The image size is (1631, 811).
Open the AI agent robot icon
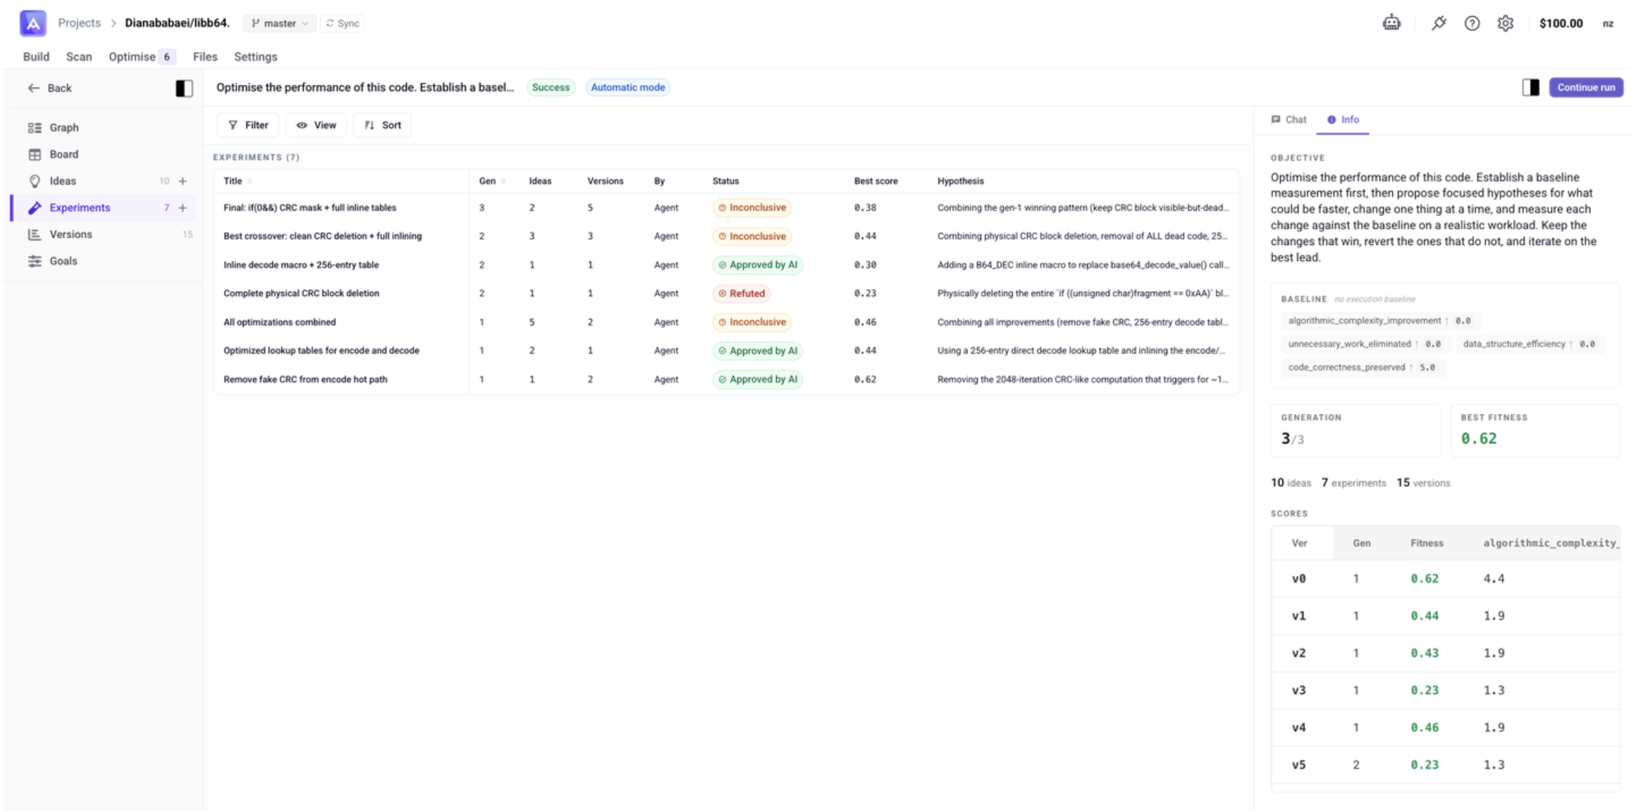pos(1391,23)
